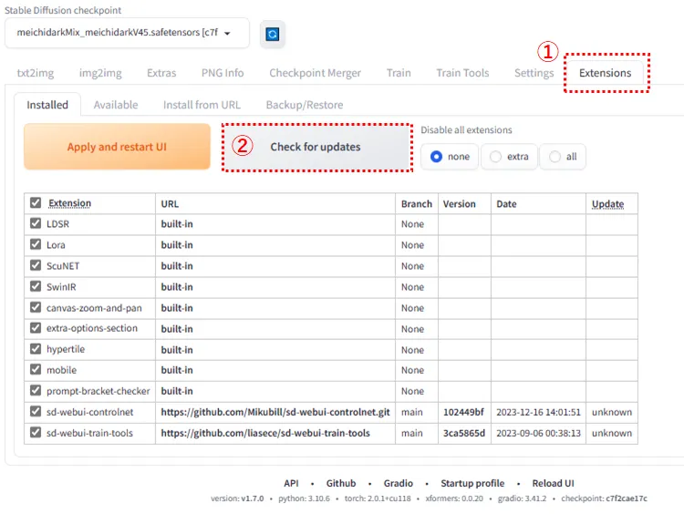Click the 'Disable all extensions' label

(x=466, y=130)
